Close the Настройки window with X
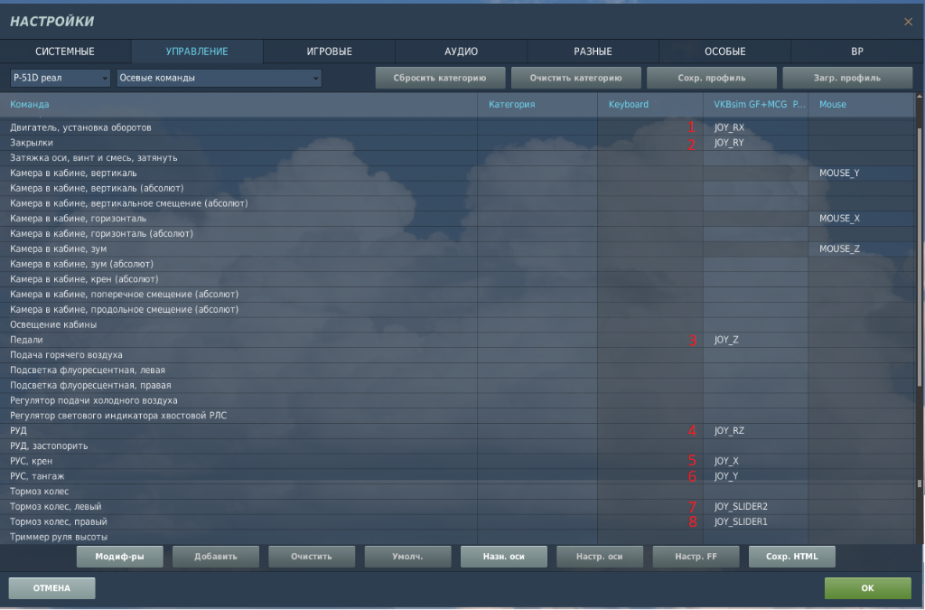This screenshot has width=925, height=610. click(908, 22)
